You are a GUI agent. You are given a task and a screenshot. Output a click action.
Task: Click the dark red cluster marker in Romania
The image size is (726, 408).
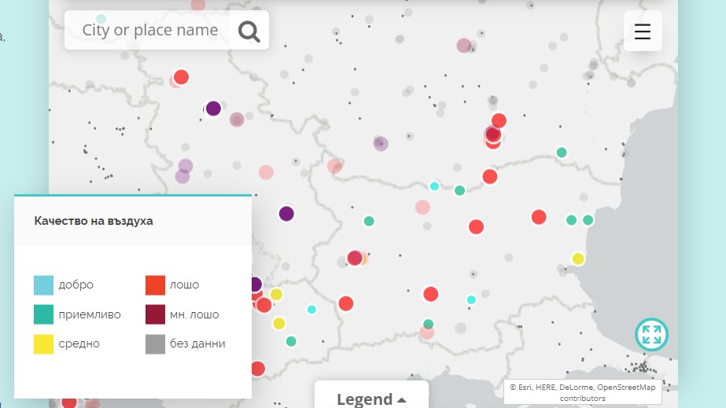493,134
